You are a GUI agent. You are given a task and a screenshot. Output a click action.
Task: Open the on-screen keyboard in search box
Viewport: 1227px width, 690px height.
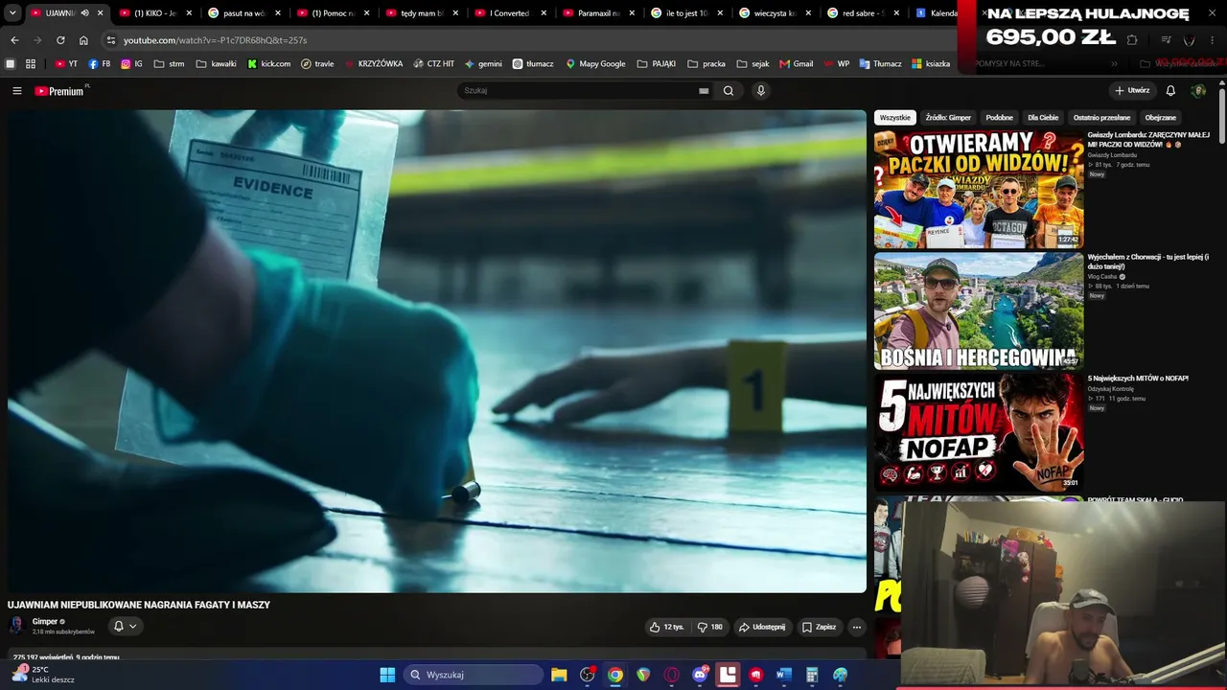[x=704, y=91]
